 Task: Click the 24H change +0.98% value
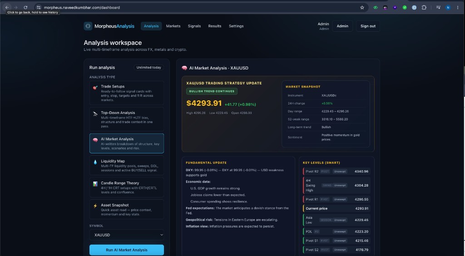click(x=327, y=103)
